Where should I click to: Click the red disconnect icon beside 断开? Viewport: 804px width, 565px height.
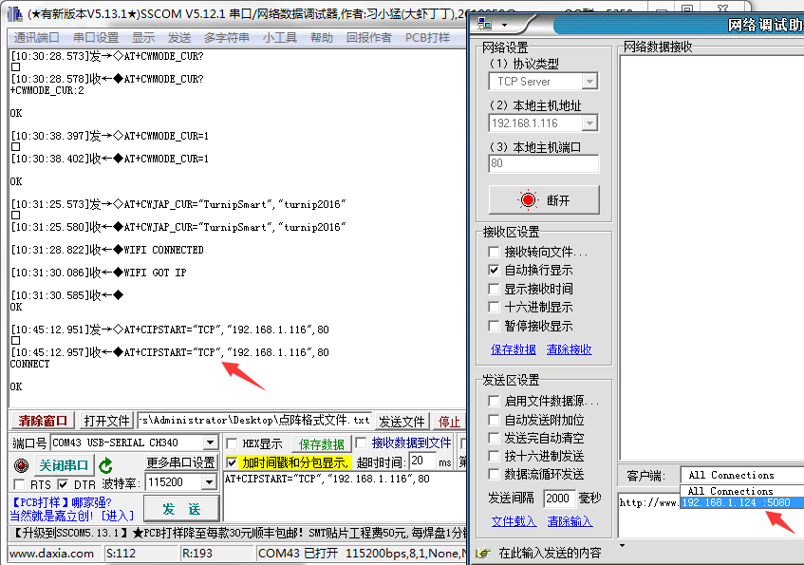click(528, 199)
